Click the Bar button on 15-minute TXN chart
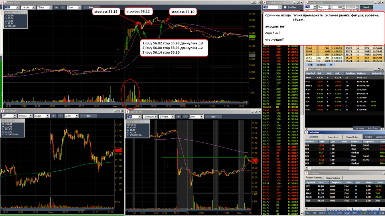Screen dimensions: 385x216 213,116
